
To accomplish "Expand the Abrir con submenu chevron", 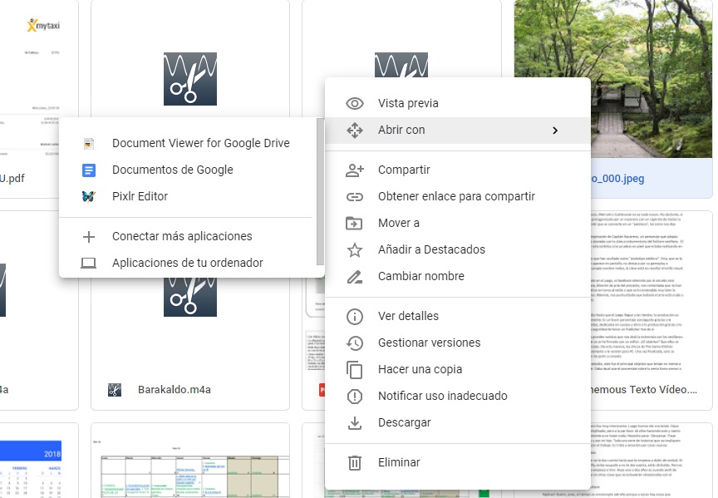I will tap(554, 131).
